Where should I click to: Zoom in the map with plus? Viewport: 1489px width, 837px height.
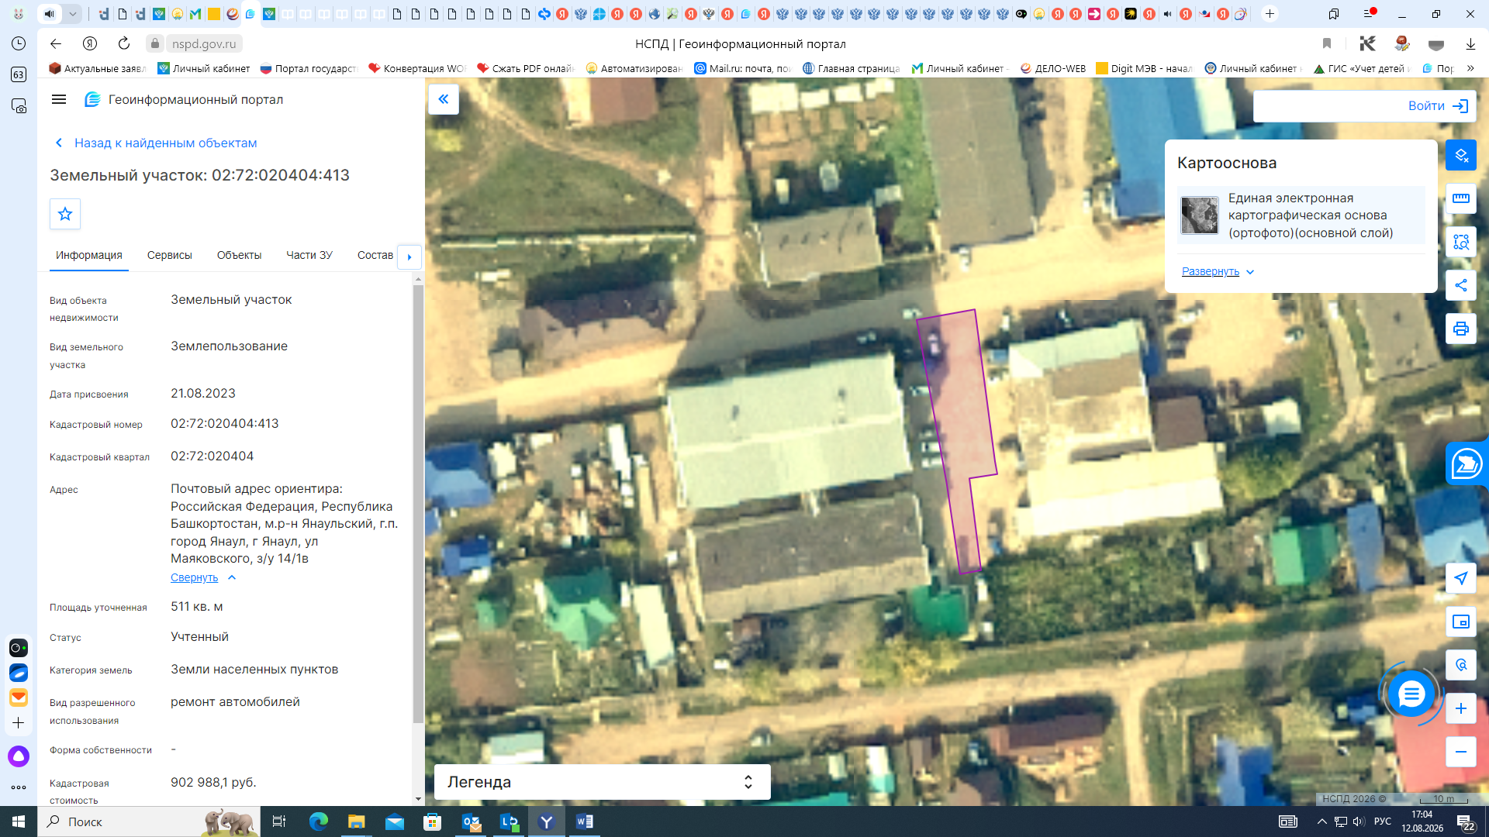coord(1461,708)
